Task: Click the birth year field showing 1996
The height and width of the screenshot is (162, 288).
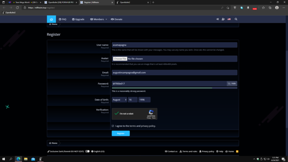Action: (x=144, y=100)
